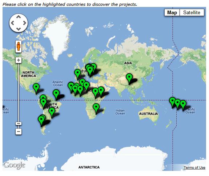Open the westernmost marker in West Africa
The width and height of the screenshot is (209, 176).
71,87
